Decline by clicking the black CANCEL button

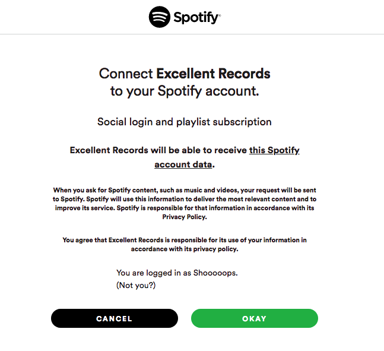coord(115,318)
